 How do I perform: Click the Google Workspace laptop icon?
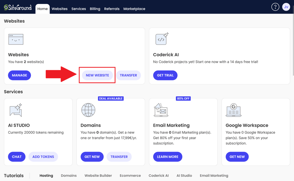point(233,110)
